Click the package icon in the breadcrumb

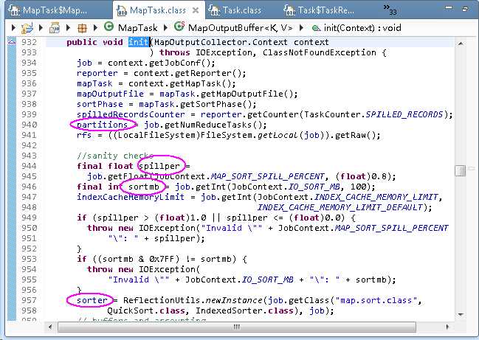coord(82,28)
